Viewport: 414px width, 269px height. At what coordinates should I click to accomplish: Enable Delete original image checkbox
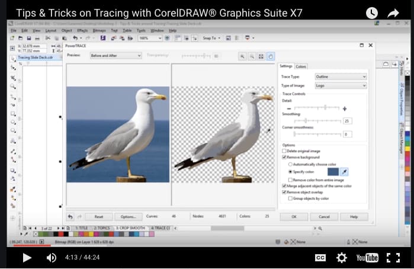pos(284,151)
